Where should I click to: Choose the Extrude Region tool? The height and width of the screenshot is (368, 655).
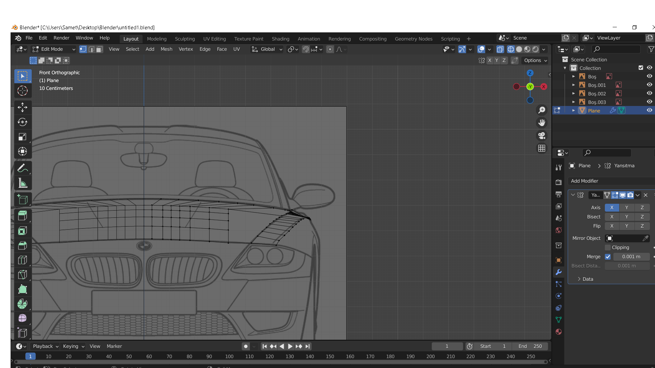point(23,216)
